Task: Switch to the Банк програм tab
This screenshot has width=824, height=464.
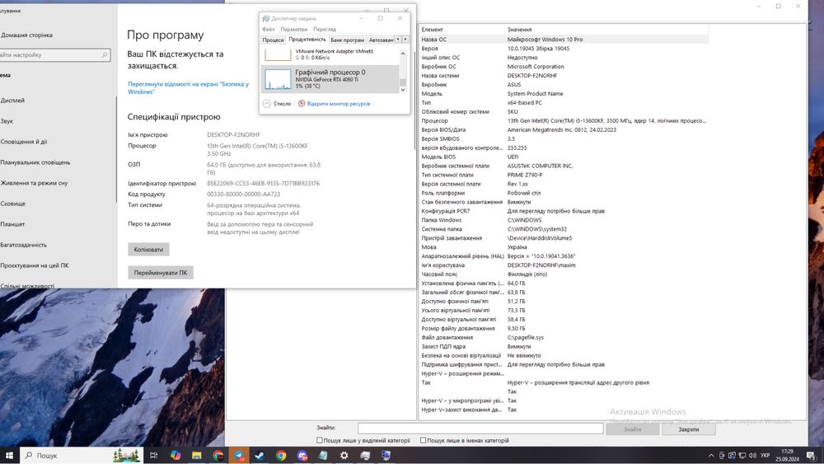Action: click(347, 40)
